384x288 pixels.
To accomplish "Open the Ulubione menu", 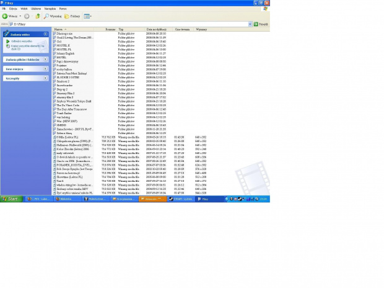I will click(x=36, y=9).
